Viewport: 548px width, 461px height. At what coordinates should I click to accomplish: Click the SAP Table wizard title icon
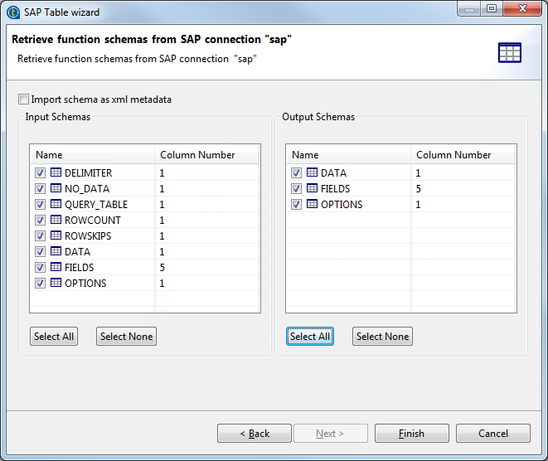(13, 12)
